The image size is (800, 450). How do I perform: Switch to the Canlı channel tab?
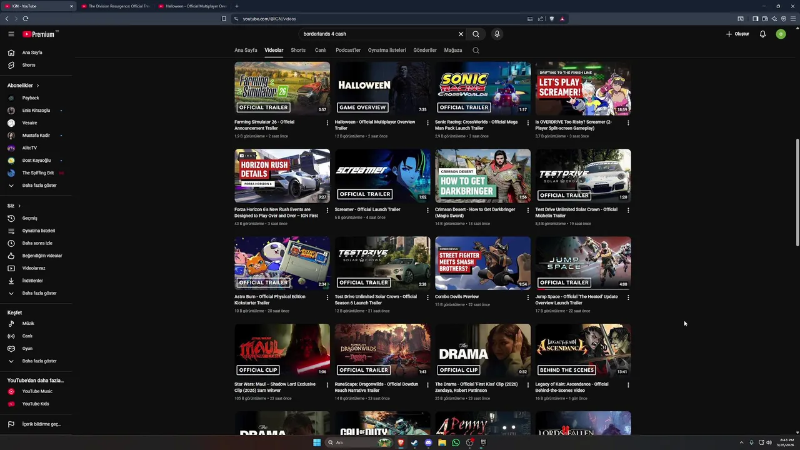321,50
